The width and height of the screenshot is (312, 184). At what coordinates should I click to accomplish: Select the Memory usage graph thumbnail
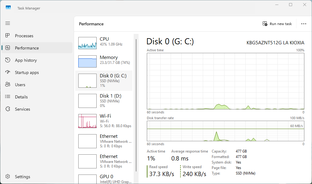[x=87, y=61]
